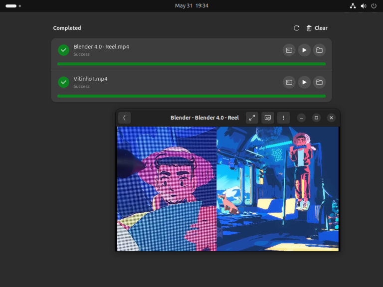This screenshot has width=383, height=287.
Task: Click the green success checkmark for Blender 4.0 - Reel.mp4
Action: 63,50
